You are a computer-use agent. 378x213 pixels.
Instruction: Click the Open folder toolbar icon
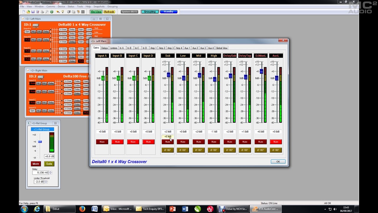[28, 12]
